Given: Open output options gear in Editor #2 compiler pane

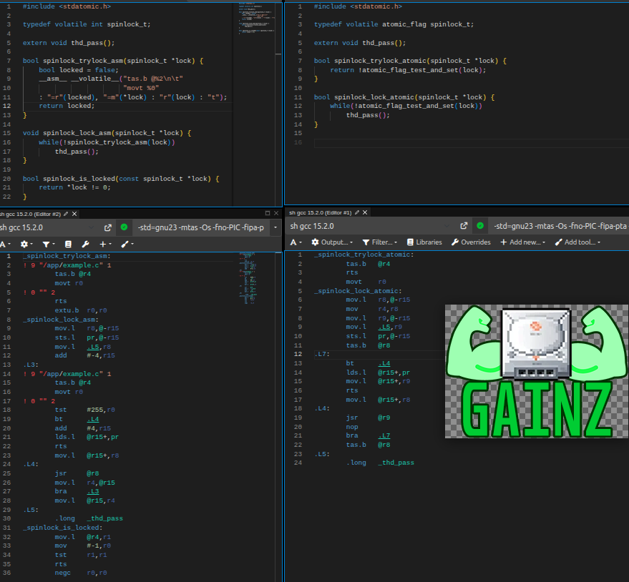Looking at the screenshot, I should [x=26, y=244].
